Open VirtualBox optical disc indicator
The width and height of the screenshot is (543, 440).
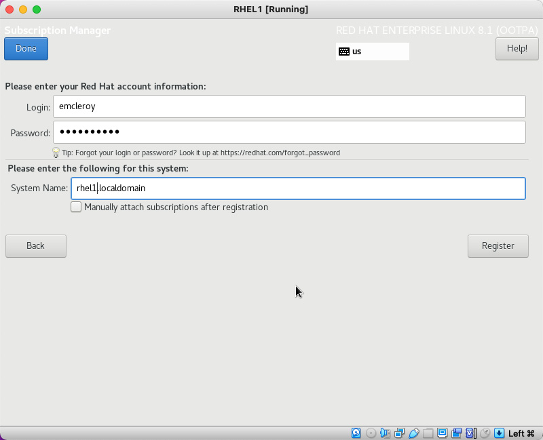coord(371,433)
